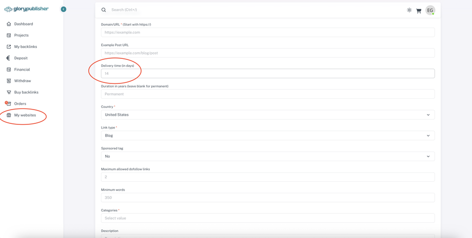Click the Delivery time in days field
Image resolution: width=472 pixels, height=238 pixels.
click(268, 74)
